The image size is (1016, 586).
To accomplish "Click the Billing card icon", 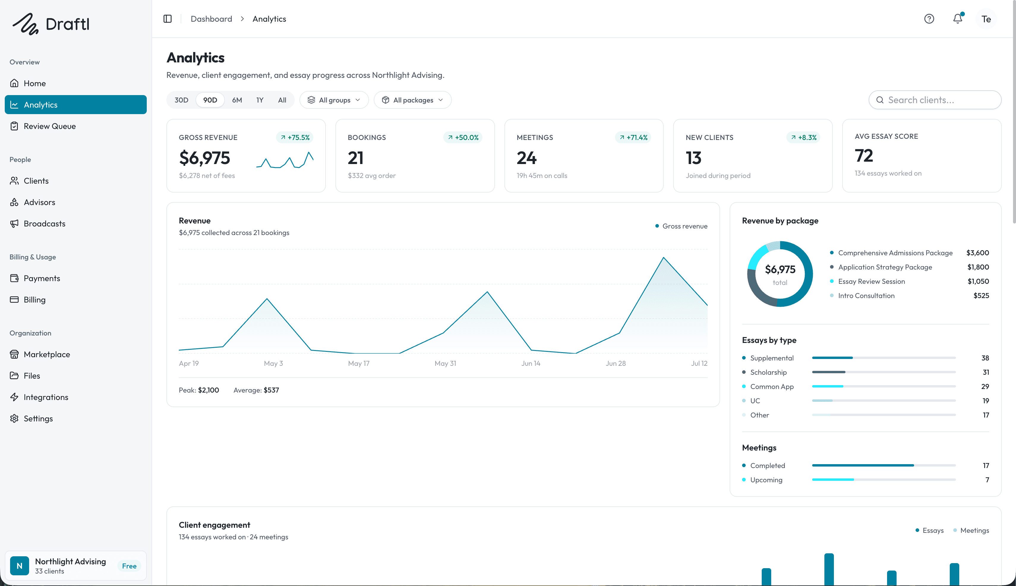I will [15, 300].
